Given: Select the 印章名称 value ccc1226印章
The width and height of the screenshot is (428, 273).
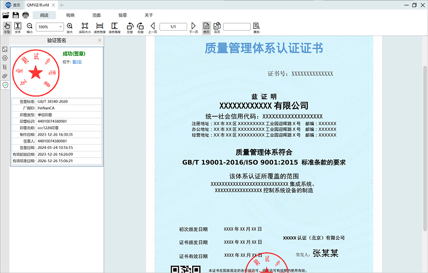Looking at the screenshot, I should tap(48, 128).
